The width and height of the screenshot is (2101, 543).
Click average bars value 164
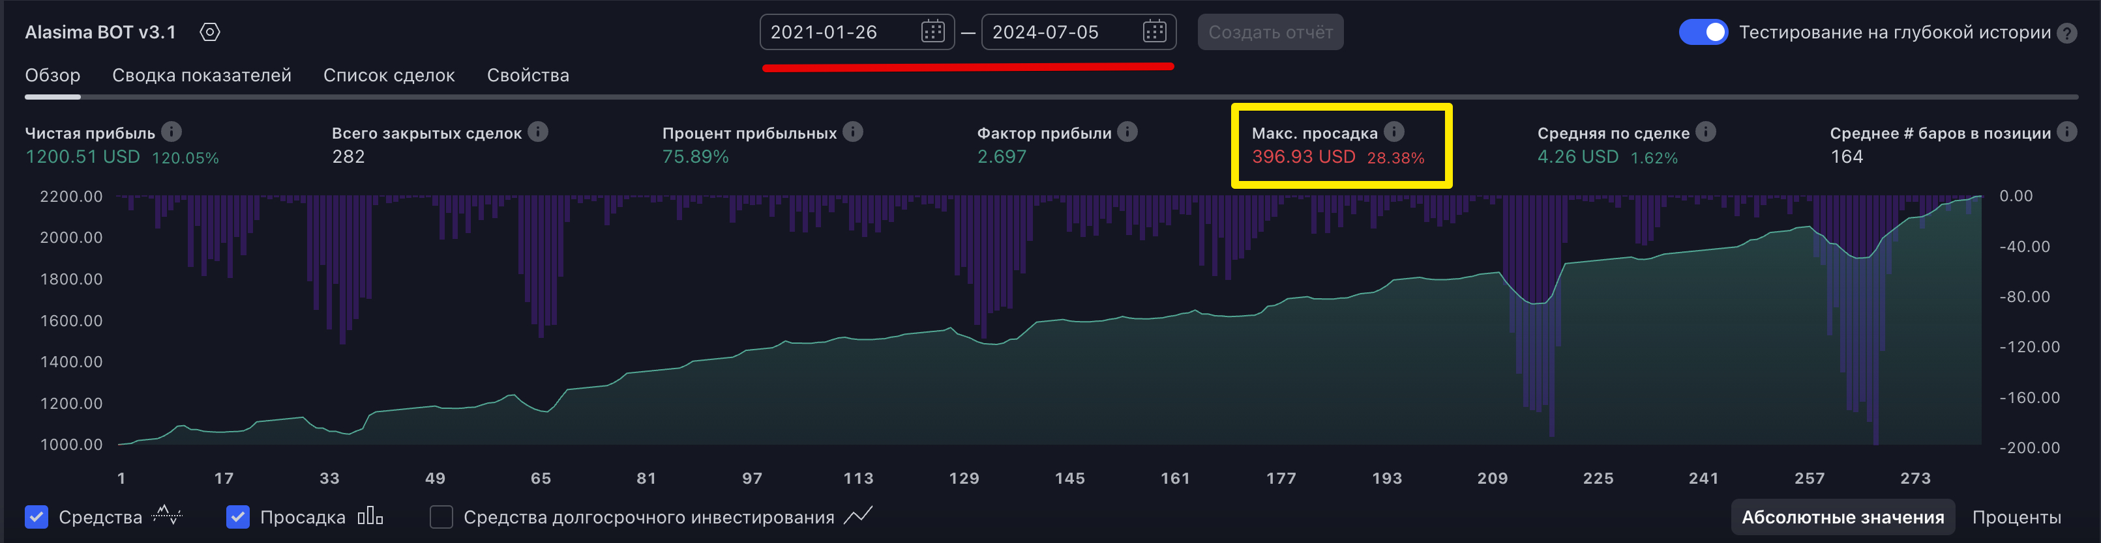1847,156
